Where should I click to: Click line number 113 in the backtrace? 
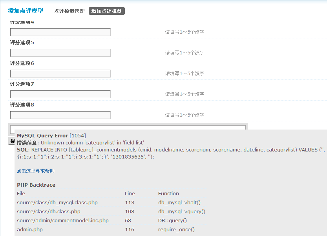pyautogui.click(x=130, y=203)
